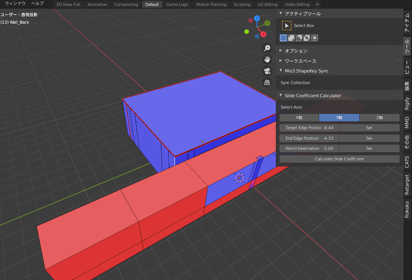412x280 pixels.
Task: Switch to UV Editing workspace tab
Action: click(x=268, y=5)
